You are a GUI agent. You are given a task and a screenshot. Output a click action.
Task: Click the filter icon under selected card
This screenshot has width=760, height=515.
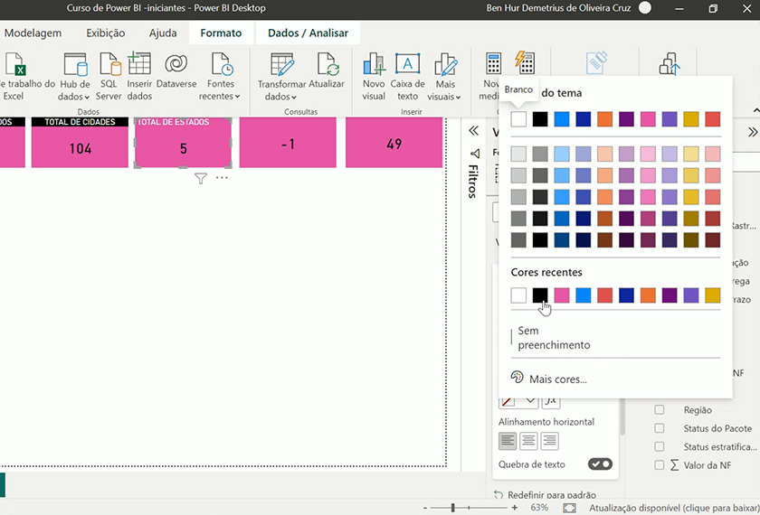tap(201, 179)
